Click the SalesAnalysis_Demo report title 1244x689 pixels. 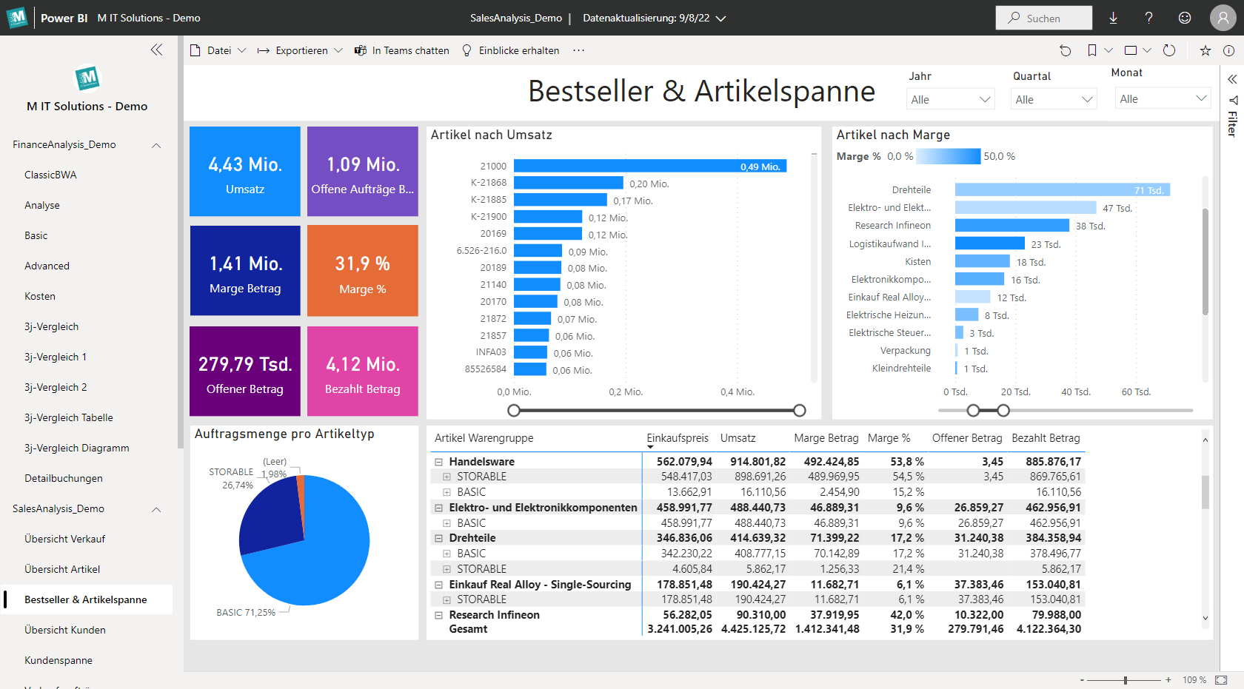point(516,18)
